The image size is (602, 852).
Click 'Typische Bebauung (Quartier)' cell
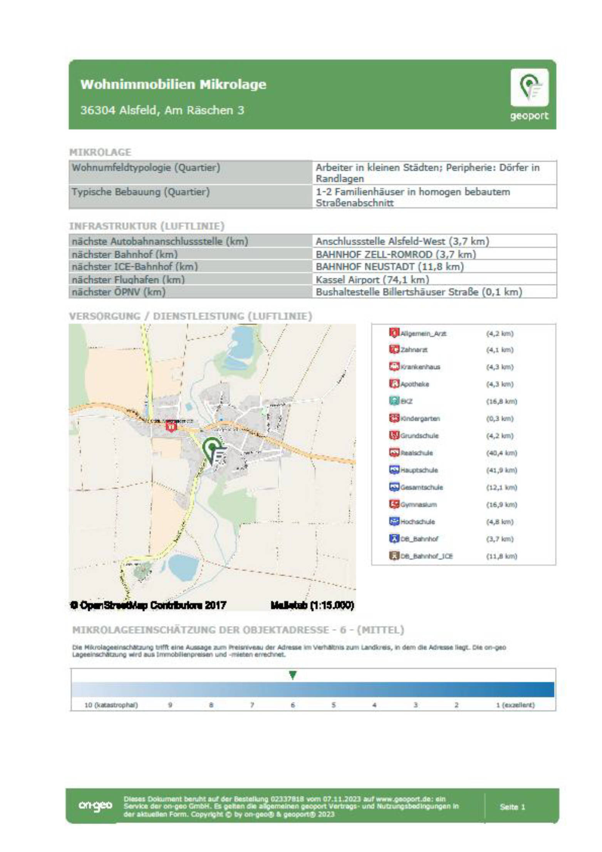click(x=191, y=196)
